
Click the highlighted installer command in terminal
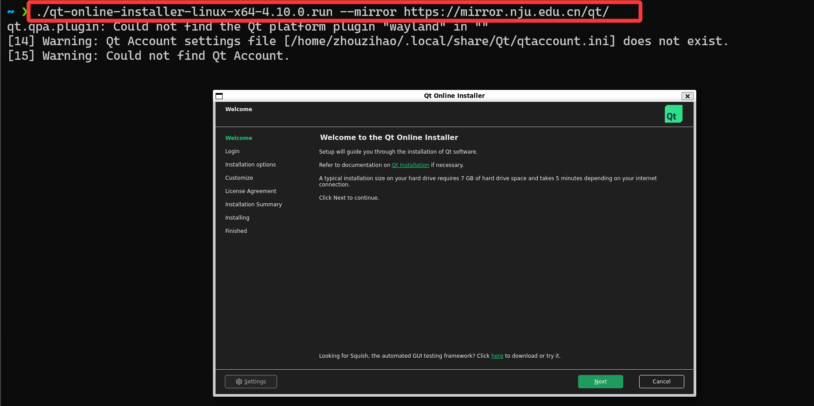click(x=322, y=12)
